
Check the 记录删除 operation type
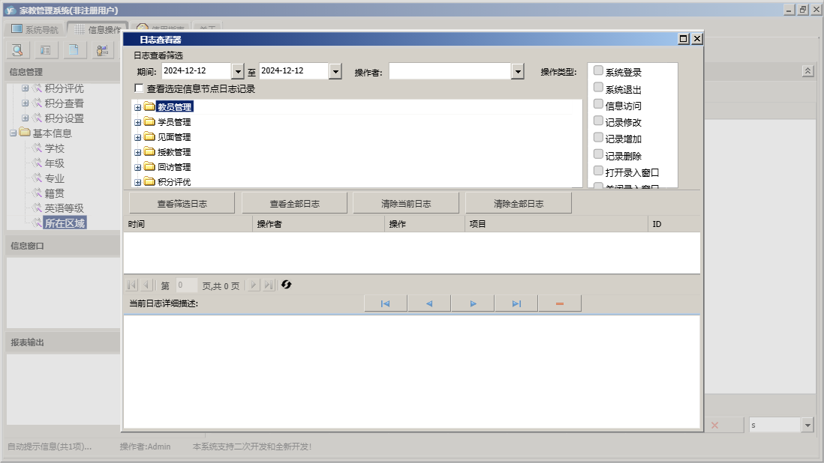[598, 154]
